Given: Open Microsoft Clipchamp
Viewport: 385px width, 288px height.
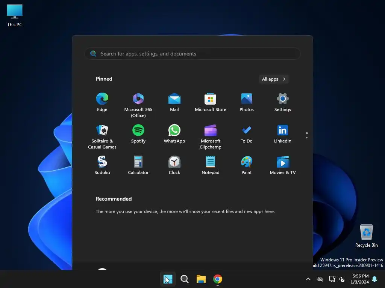Looking at the screenshot, I should (211, 136).
